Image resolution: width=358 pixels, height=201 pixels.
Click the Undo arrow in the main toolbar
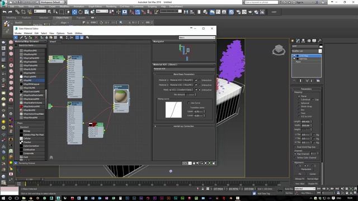coord(4,12)
